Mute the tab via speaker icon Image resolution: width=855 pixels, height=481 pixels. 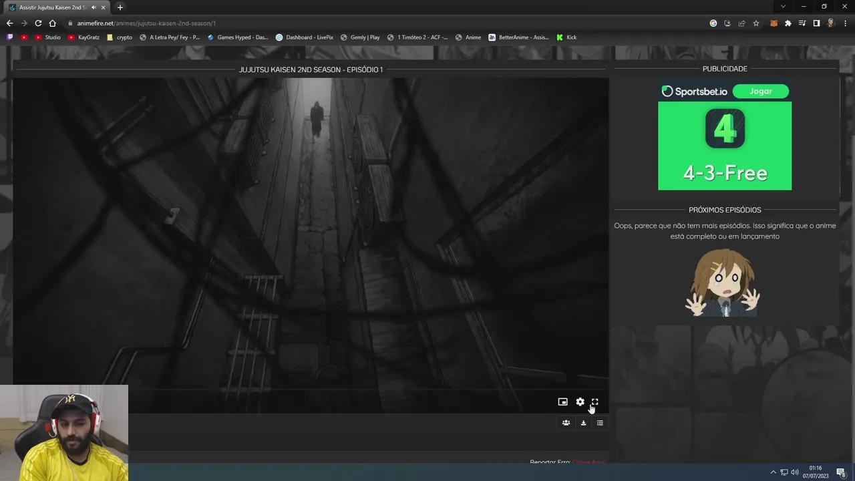point(94,7)
